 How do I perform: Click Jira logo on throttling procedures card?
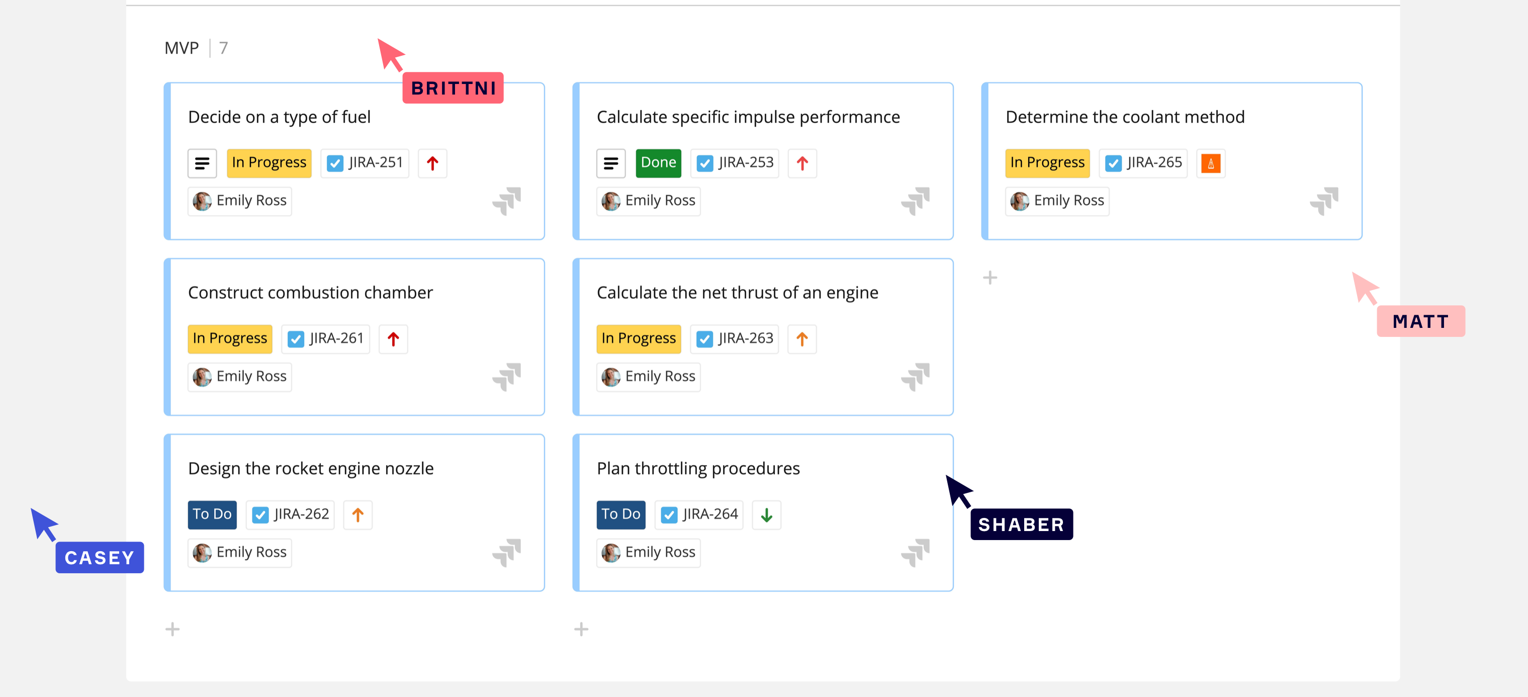pyautogui.click(x=915, y=553)
